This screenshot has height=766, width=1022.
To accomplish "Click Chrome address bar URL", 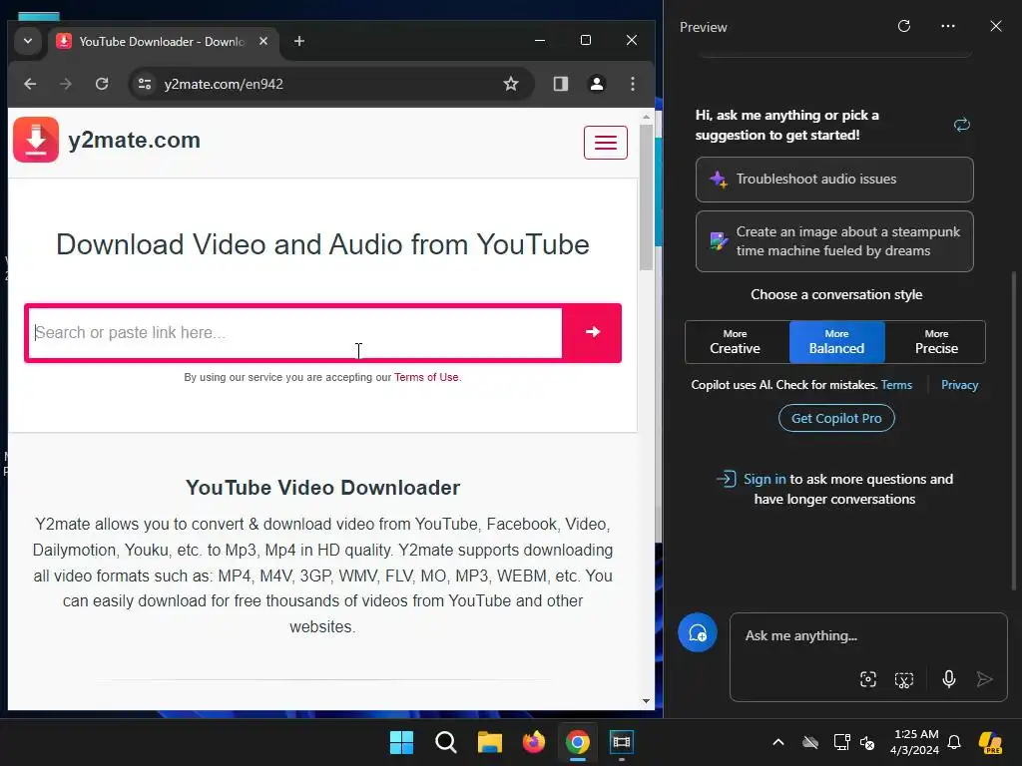I will [x=224, y=84].
